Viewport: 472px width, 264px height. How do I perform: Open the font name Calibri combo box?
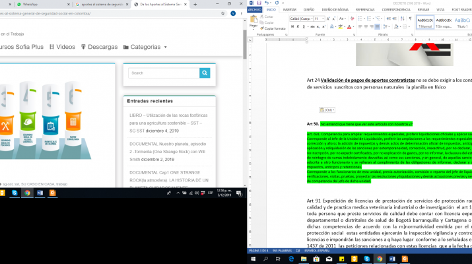[x=300, y=19]
